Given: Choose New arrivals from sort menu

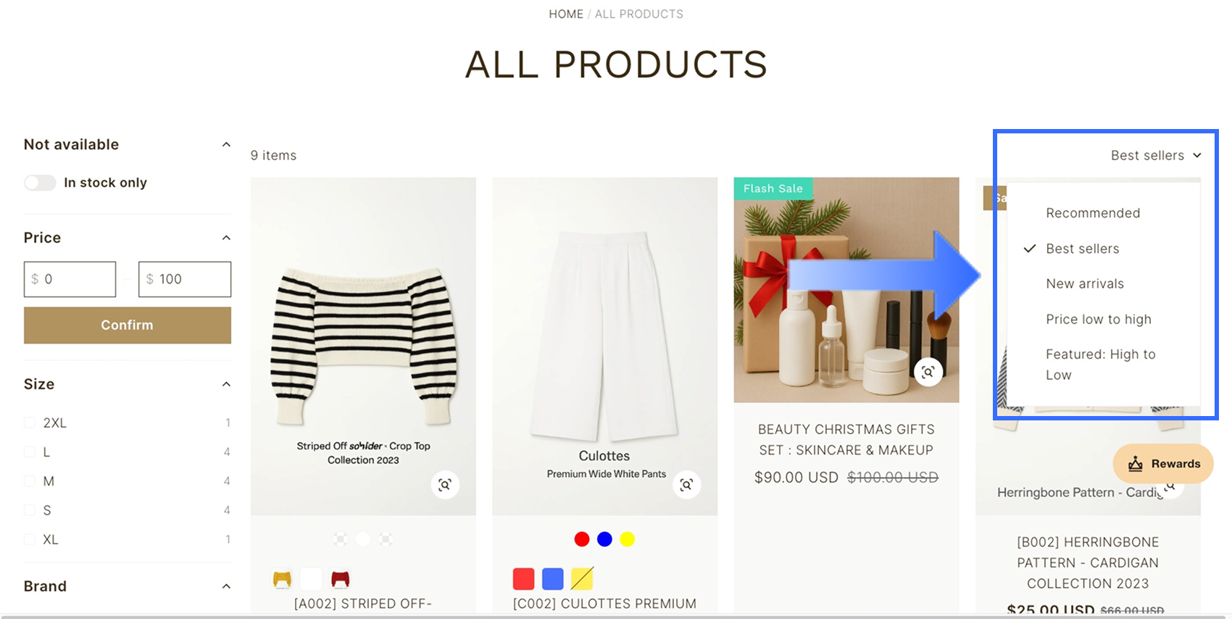Looking at the screenshot, I should click(1085, 283).
